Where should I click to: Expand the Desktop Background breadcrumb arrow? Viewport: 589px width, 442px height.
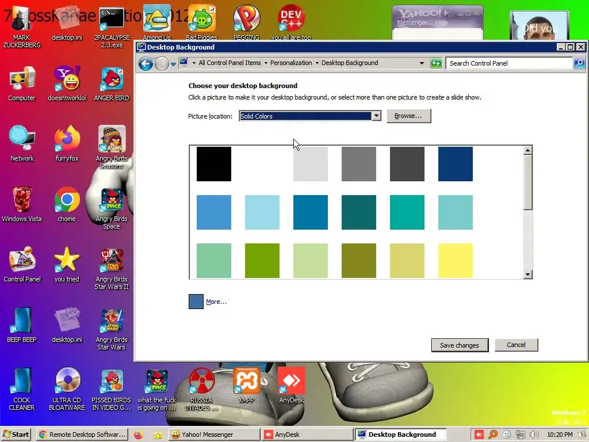[x=317, y=63]
